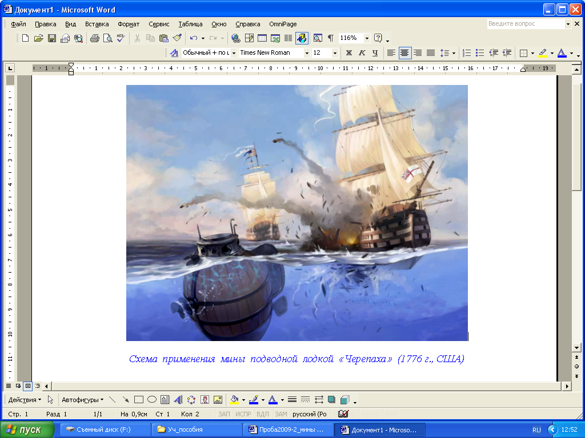
Task: Cut selection with the scissors icon
Action: (x=137, y=38)
